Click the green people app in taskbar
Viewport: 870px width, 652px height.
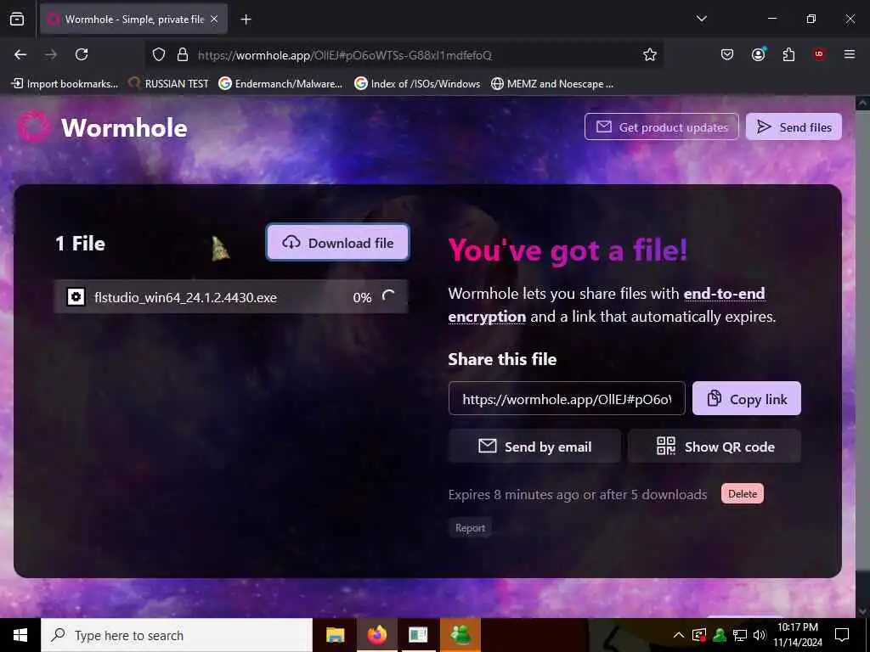tap(460, 635)
